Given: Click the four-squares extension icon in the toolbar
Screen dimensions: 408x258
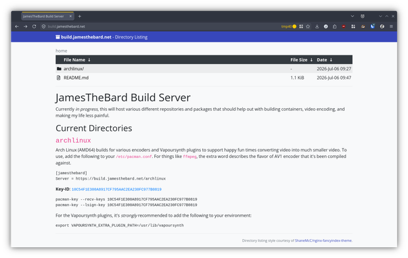Looking at the screenshot, I should pyautogui.click(x=353, y=26).
